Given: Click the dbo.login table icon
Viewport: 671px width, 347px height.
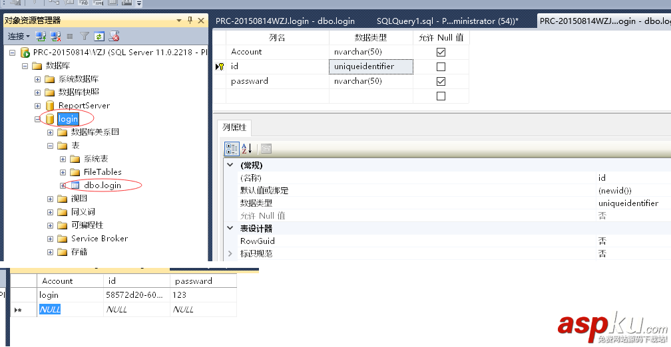Looking at the screenshot, I should (75, 185).
